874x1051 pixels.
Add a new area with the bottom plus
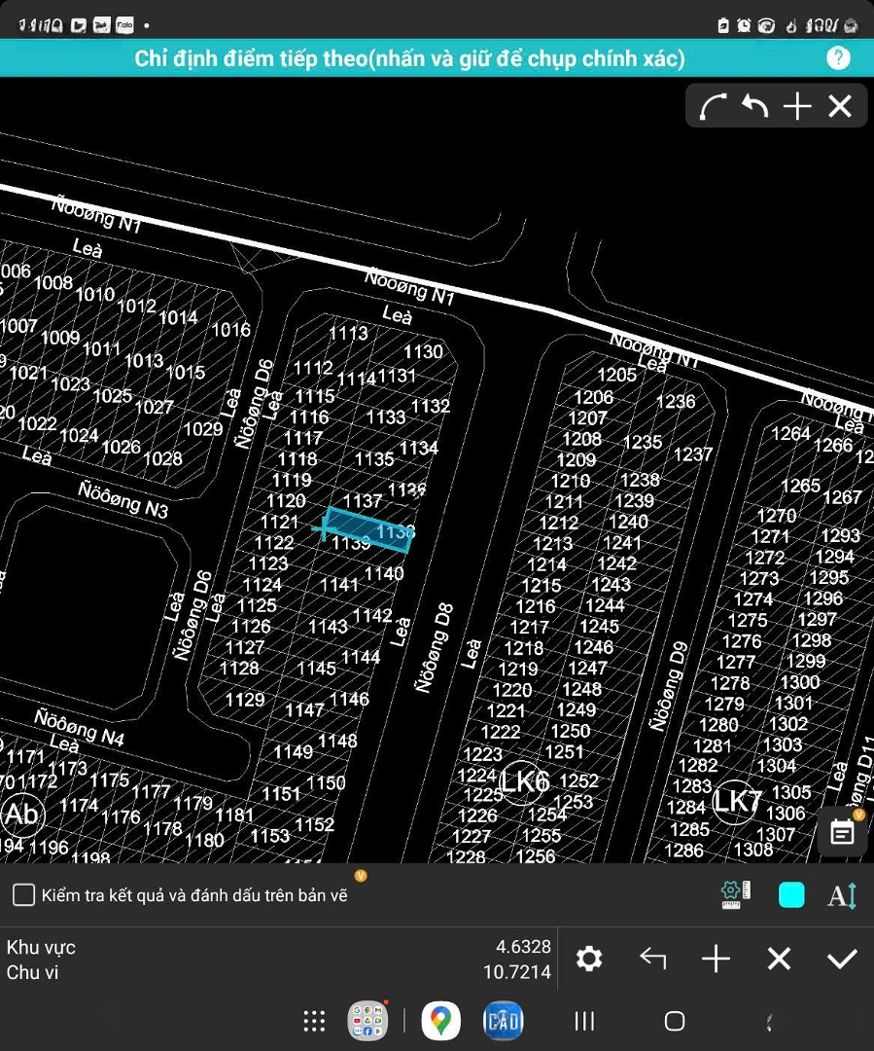coord(716,960)
